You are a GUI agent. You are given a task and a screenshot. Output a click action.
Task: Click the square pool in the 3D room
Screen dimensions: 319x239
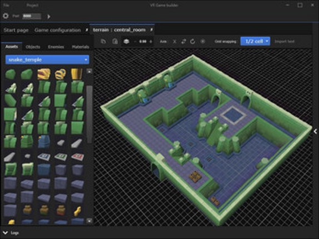click(x=233, y=115)
